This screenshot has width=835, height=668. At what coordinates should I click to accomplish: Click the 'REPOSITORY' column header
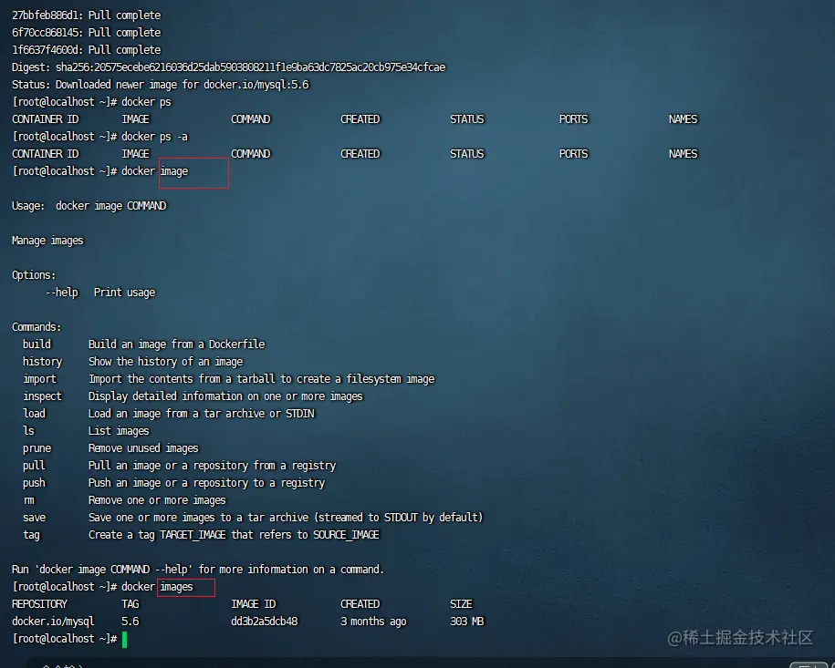point(39,604)
